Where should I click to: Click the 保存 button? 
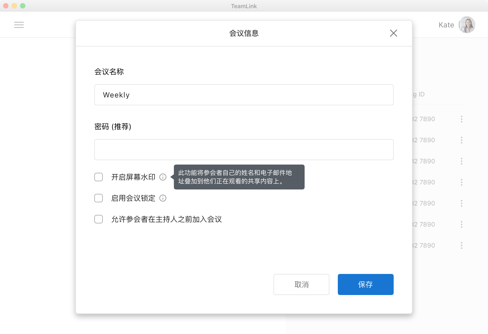coord(365,284)
